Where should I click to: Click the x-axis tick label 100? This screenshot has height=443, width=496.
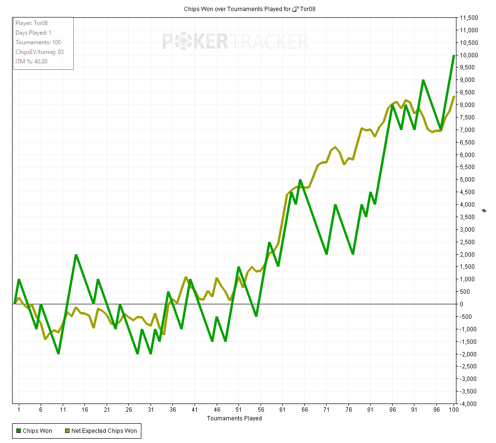(453, 410)
